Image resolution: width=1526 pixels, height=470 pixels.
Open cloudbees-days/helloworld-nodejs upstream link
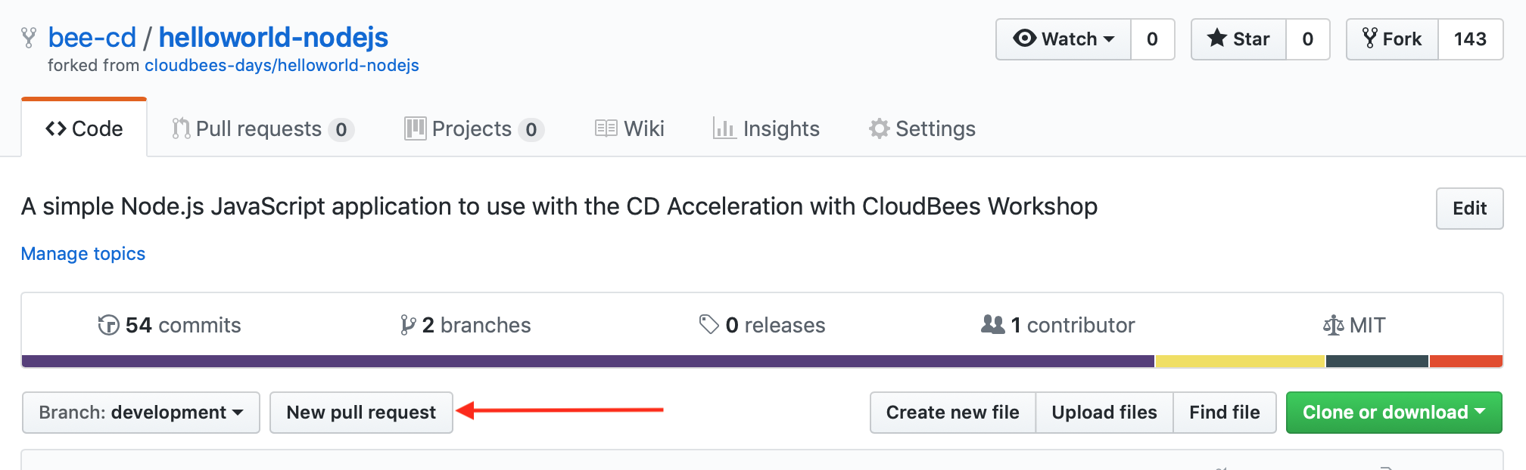[282, 66]
